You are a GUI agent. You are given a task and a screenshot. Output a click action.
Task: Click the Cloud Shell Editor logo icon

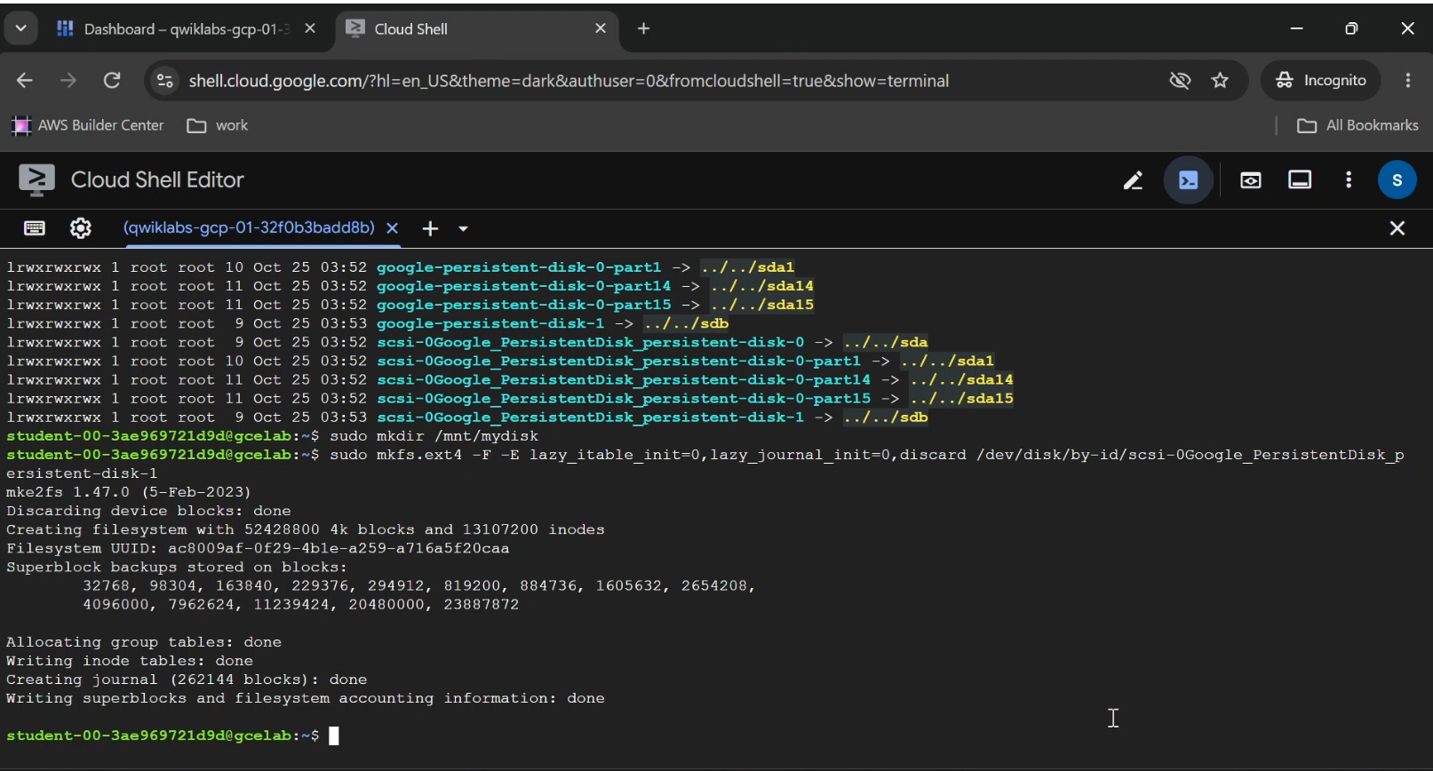tap(36, 180)
